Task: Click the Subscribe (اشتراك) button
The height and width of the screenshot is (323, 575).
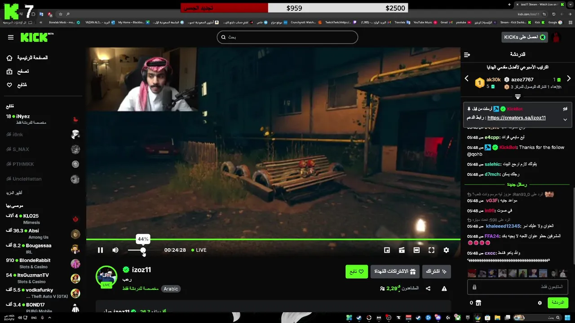Action: point(437,271)
